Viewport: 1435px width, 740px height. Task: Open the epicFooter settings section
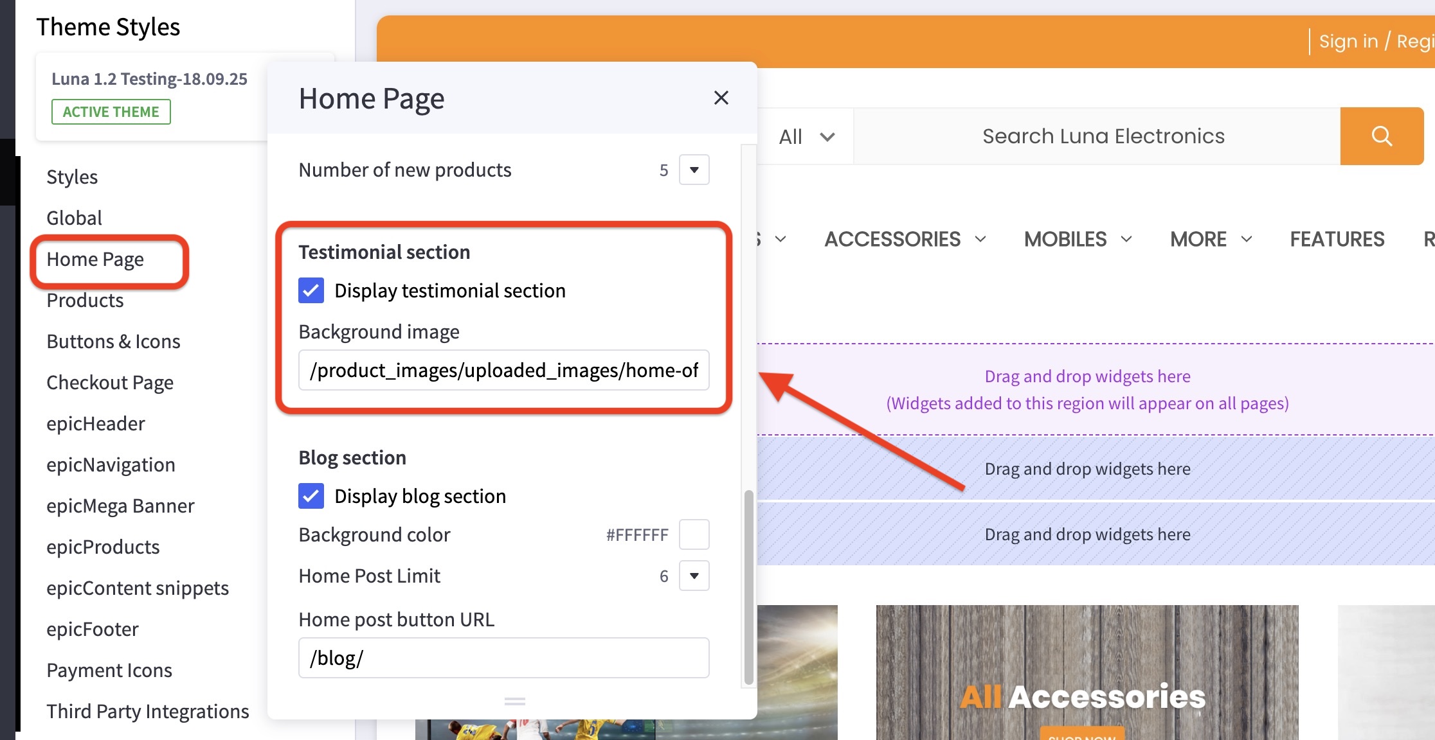click(92, 629)
